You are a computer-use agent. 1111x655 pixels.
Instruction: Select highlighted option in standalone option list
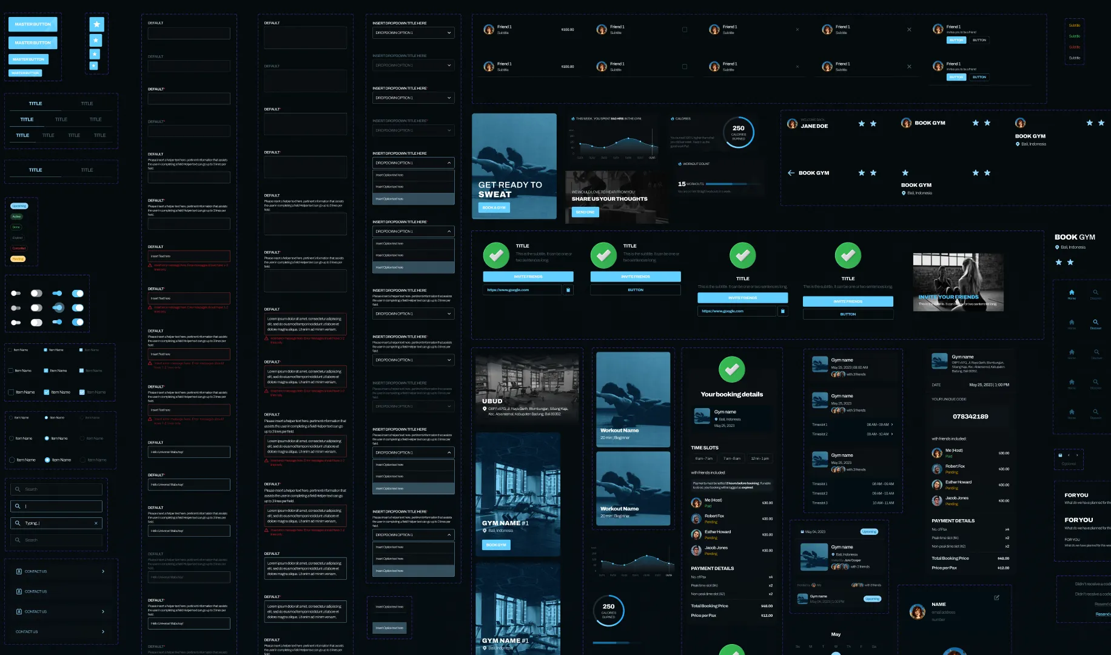pyautogui.click(x=389, y=628)
